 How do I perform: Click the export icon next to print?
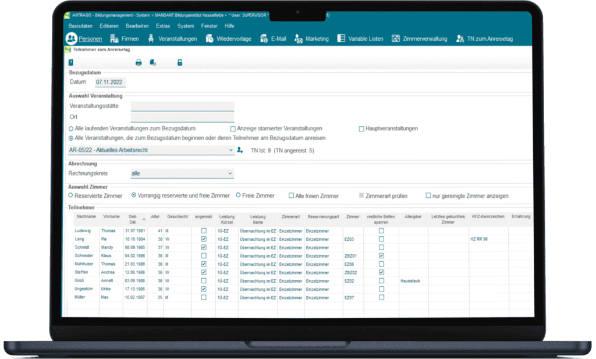[153, 63]
